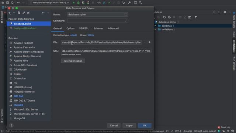Switch to the Advanced tab

pos(113,28)
